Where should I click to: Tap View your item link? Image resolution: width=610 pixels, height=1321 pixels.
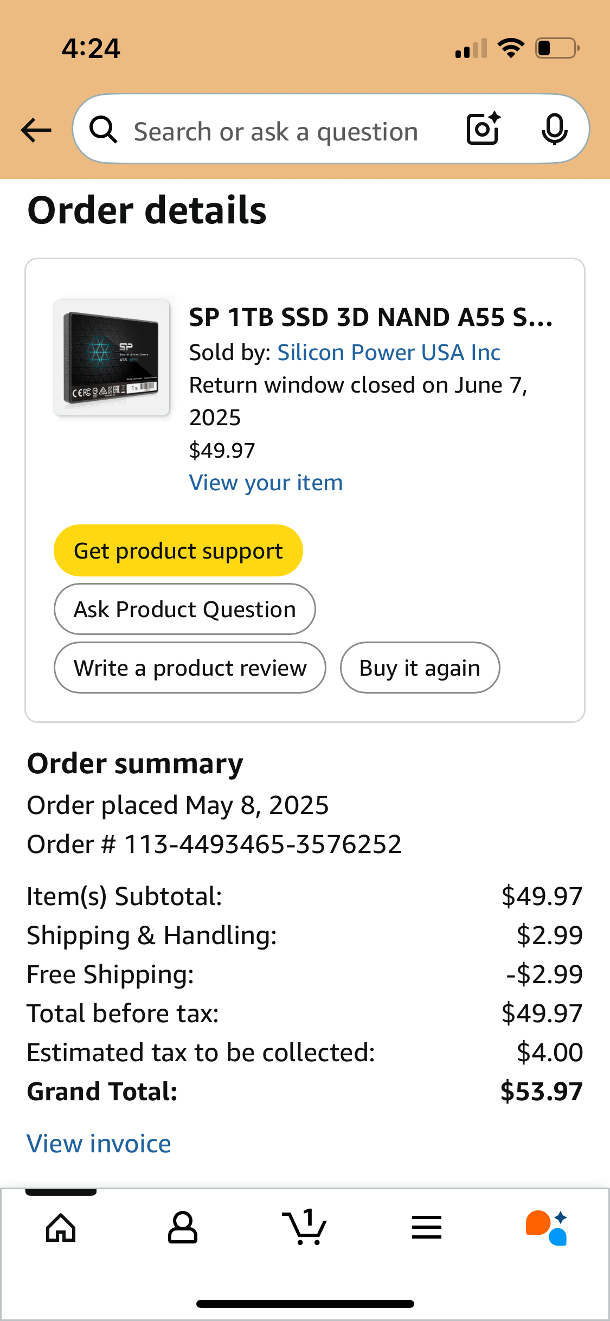coord(266,483)
